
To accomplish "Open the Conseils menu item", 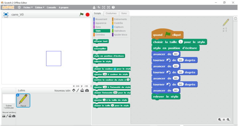I will pyautogui.click(x=51, y=7).
